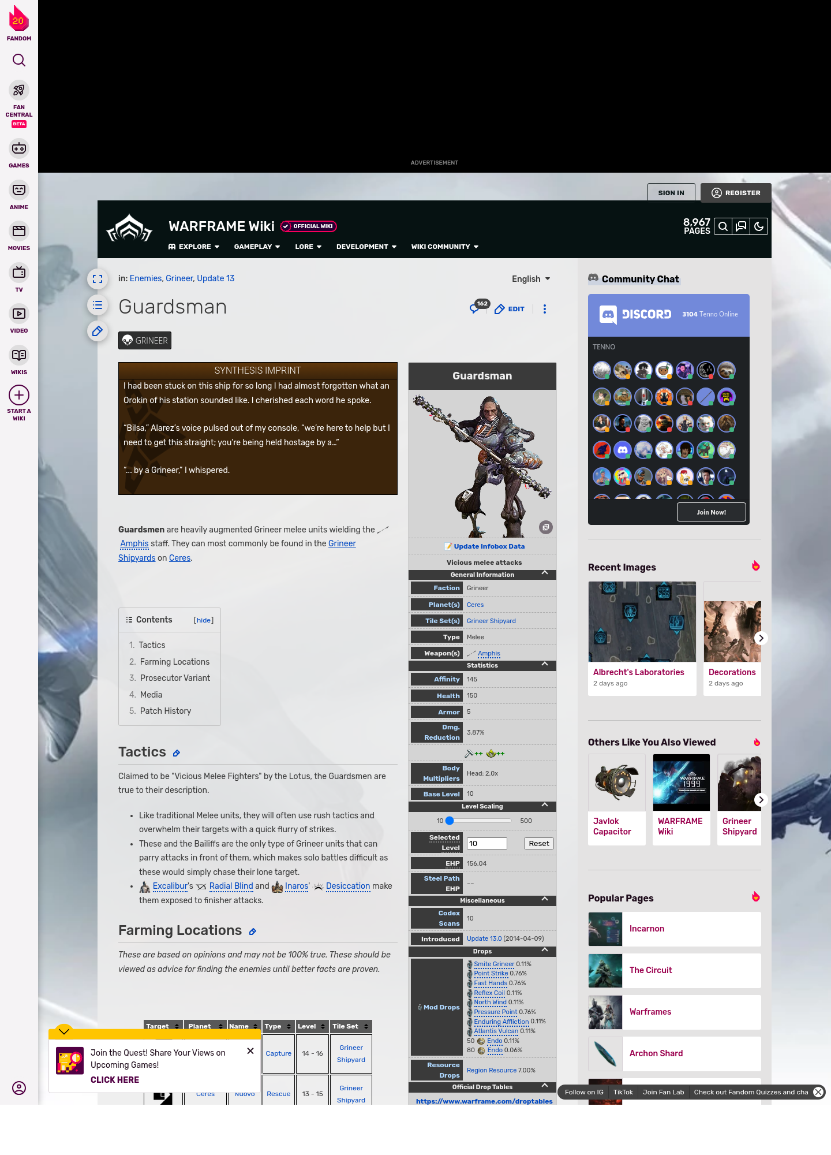Open Fan Central rocket icon
831x1155 pixels.
19,91
